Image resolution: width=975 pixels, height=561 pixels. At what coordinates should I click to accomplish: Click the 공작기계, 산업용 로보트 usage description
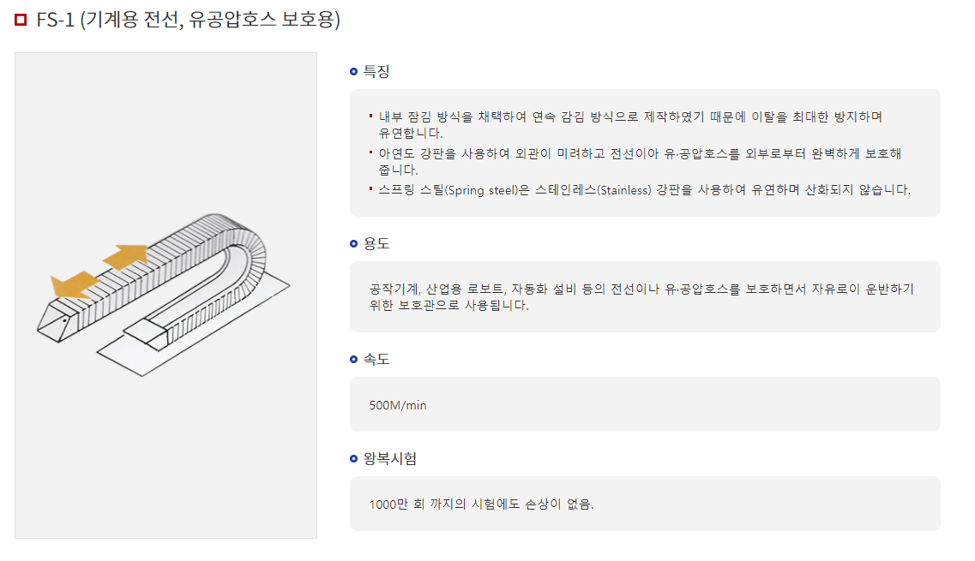(x=641, y=297)
